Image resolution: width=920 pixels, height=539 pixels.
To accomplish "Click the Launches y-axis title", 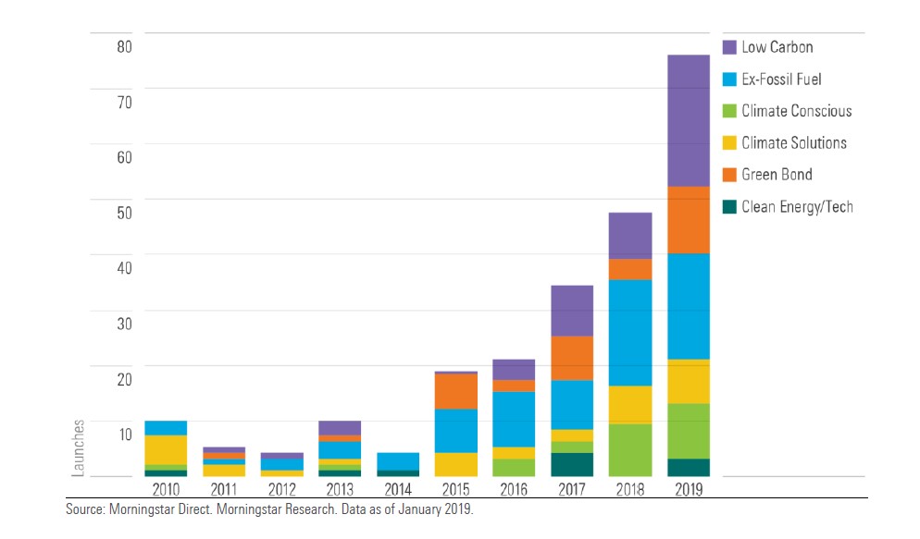I will (79, 448).
